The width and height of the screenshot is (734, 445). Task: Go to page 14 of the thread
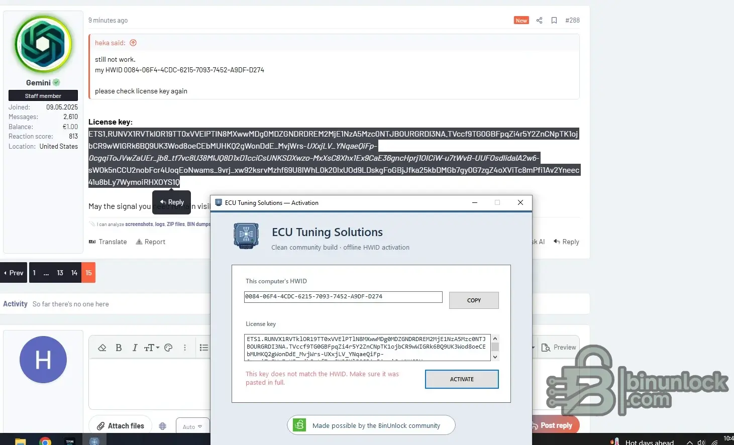click(x=74, y=273)
